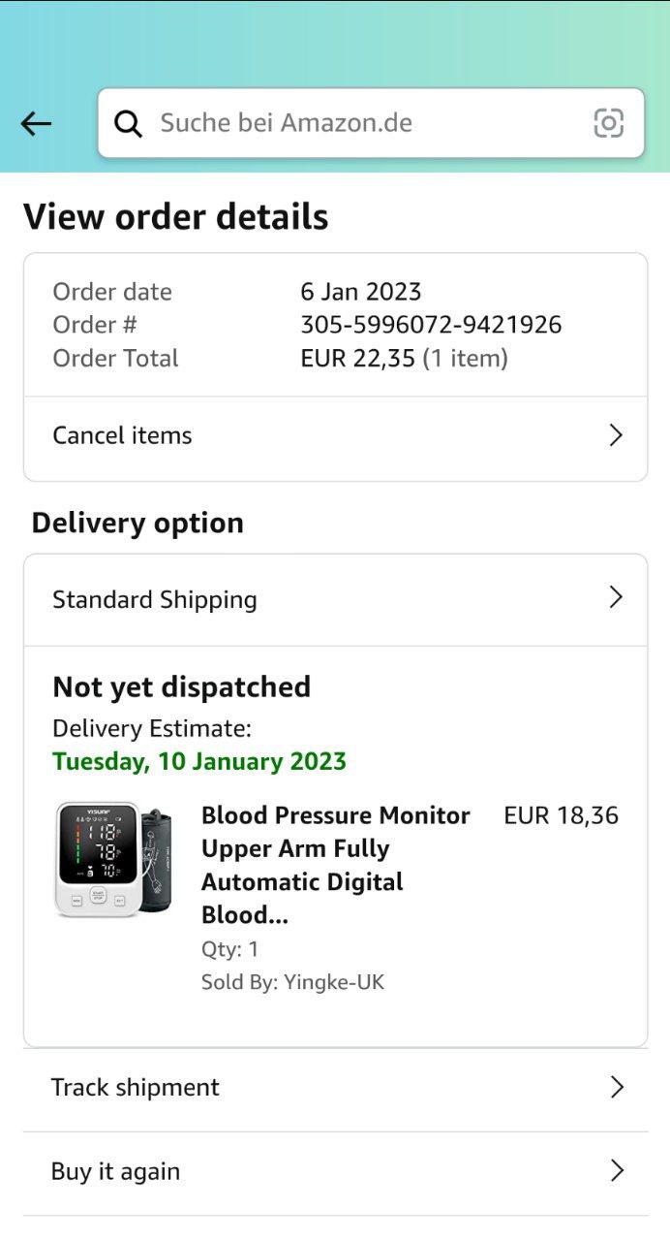Open Standard Shipping delivery option
Screen dimensions: 670x1241
pyautogui.click(x=335, y=599)
